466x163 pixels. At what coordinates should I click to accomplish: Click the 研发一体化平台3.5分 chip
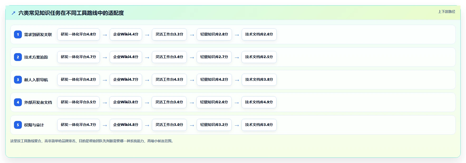point(78,102)
